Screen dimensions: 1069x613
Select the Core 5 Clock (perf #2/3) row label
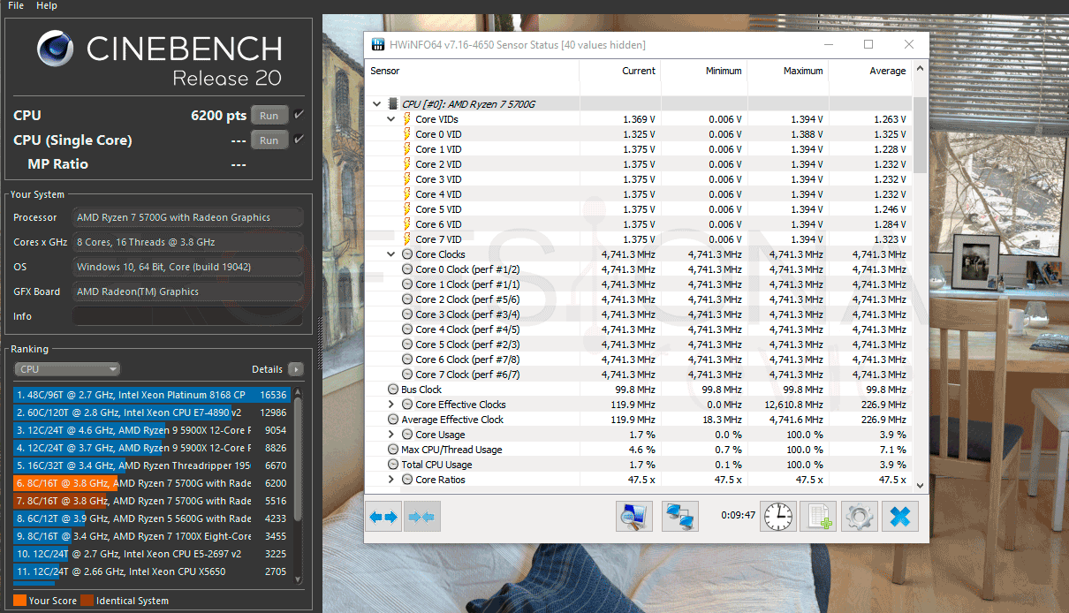click(x=467, y=344)
